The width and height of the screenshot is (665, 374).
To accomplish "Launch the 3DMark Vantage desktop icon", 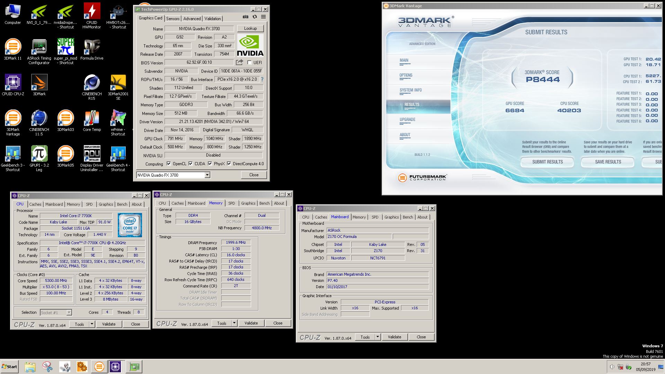I will (13, 123).
